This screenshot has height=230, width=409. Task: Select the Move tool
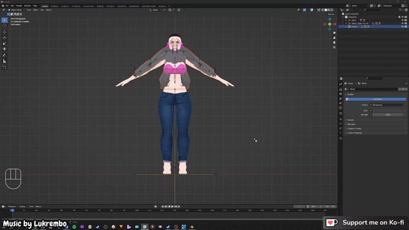4,32
